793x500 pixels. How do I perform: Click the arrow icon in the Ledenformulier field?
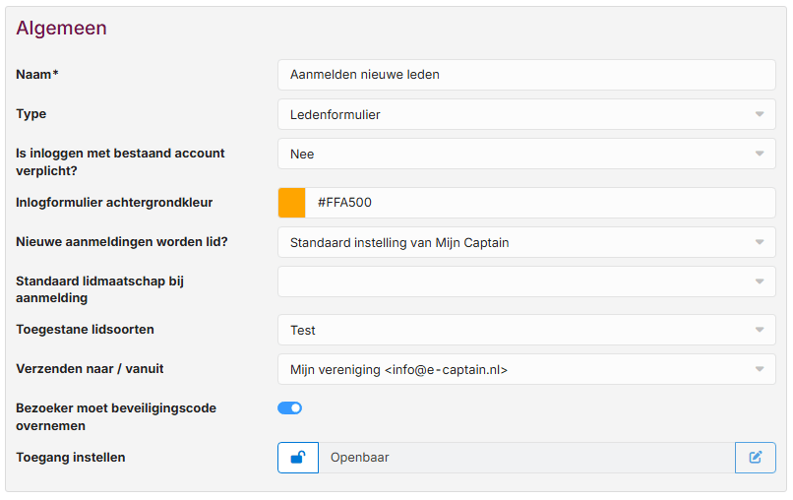pyautogui.click(x=759, y=115)
